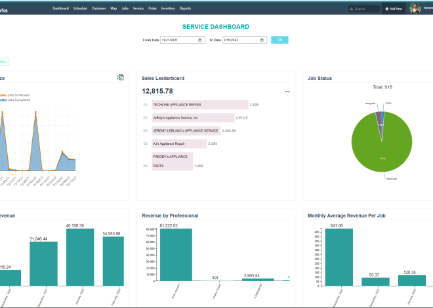
Task: Export the chart to Excel
Action: pos(121,77)
